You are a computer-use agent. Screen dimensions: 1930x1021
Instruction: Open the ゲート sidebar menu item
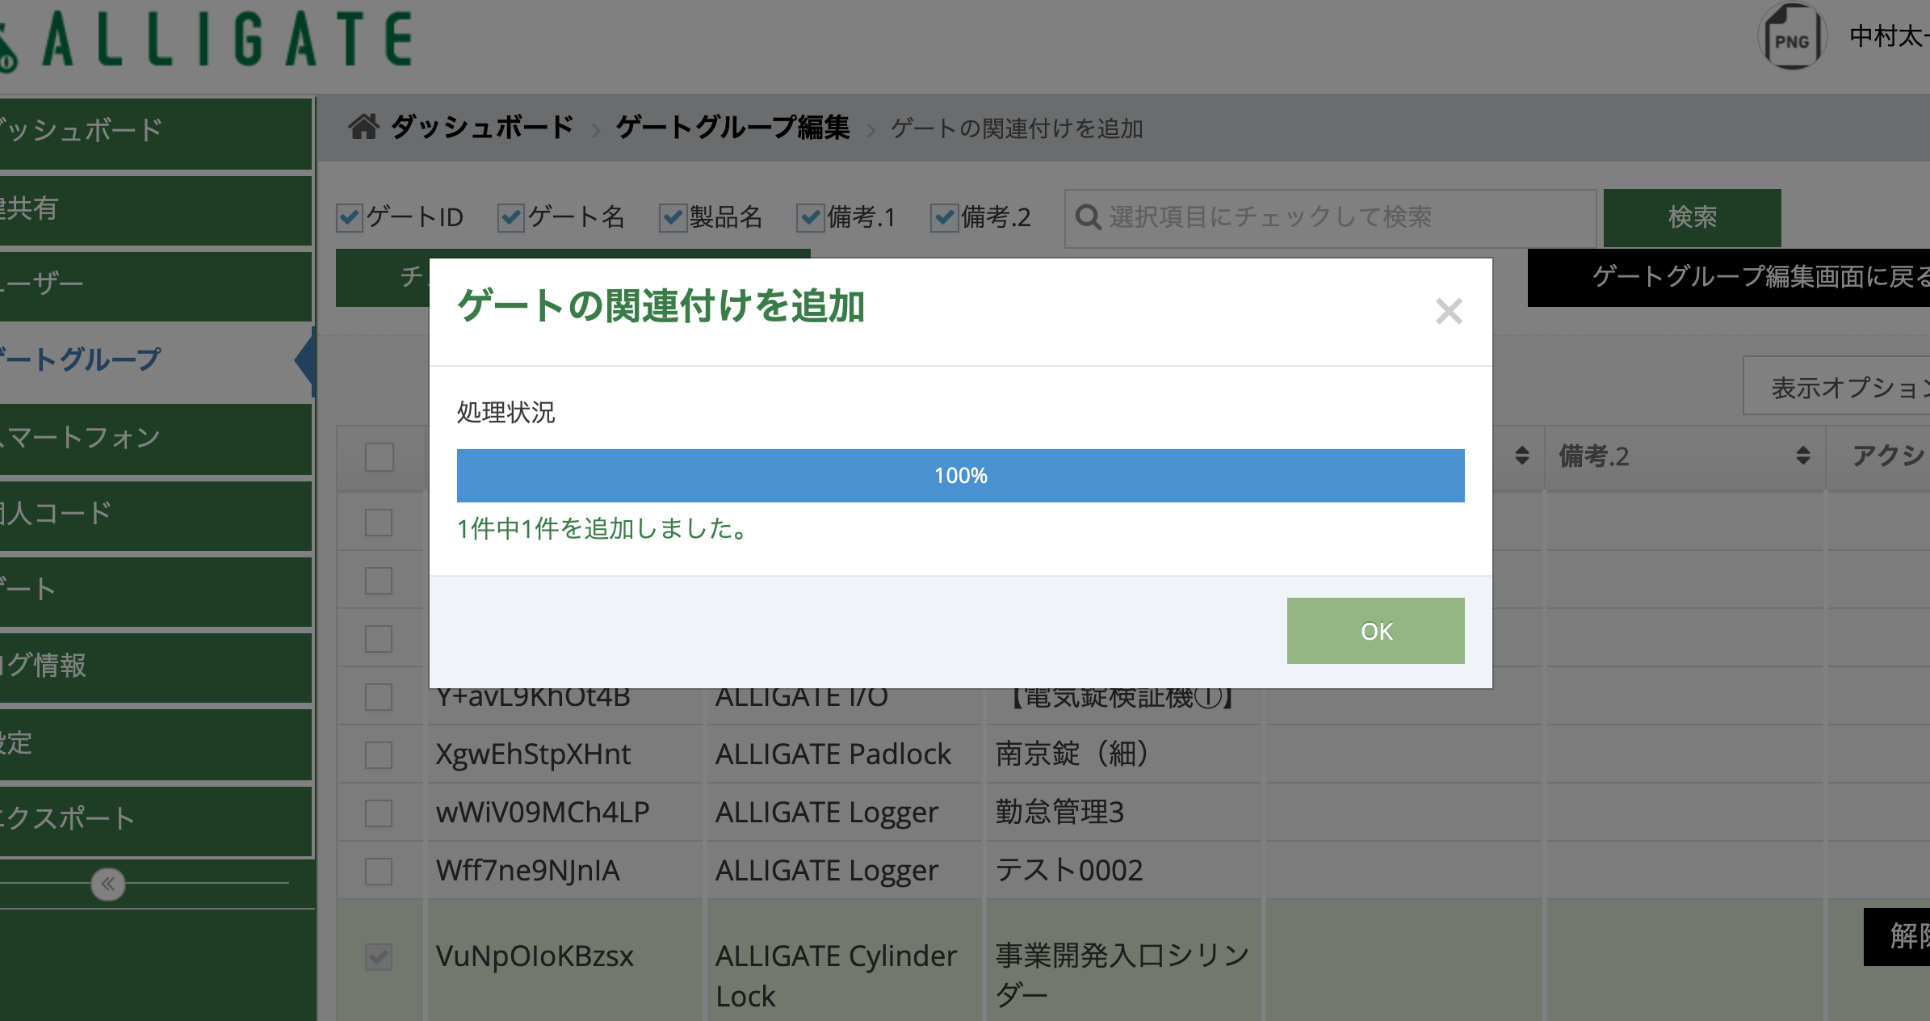click(x=155, y=590)
